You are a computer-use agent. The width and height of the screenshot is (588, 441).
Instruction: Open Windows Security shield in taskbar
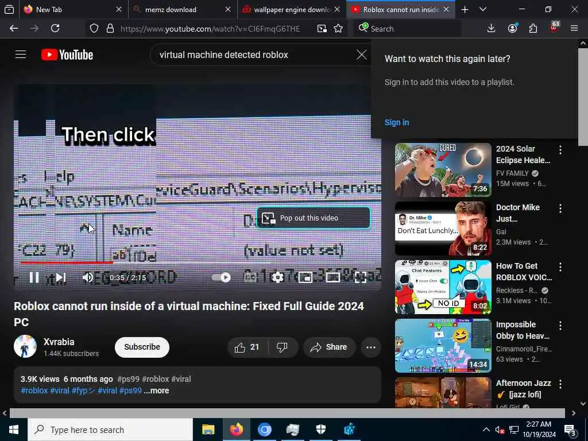321,430
